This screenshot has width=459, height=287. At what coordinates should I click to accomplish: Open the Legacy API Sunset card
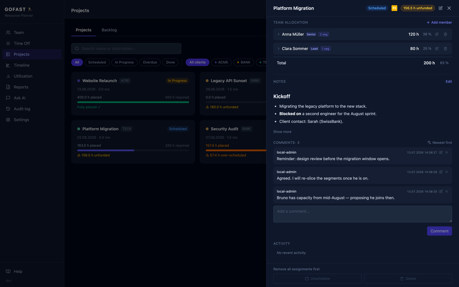coord(233,94)
